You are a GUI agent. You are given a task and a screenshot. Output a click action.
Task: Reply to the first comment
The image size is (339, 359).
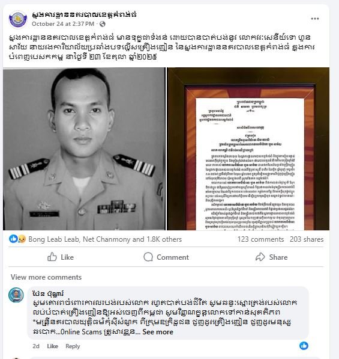click(x=73, y=346)
